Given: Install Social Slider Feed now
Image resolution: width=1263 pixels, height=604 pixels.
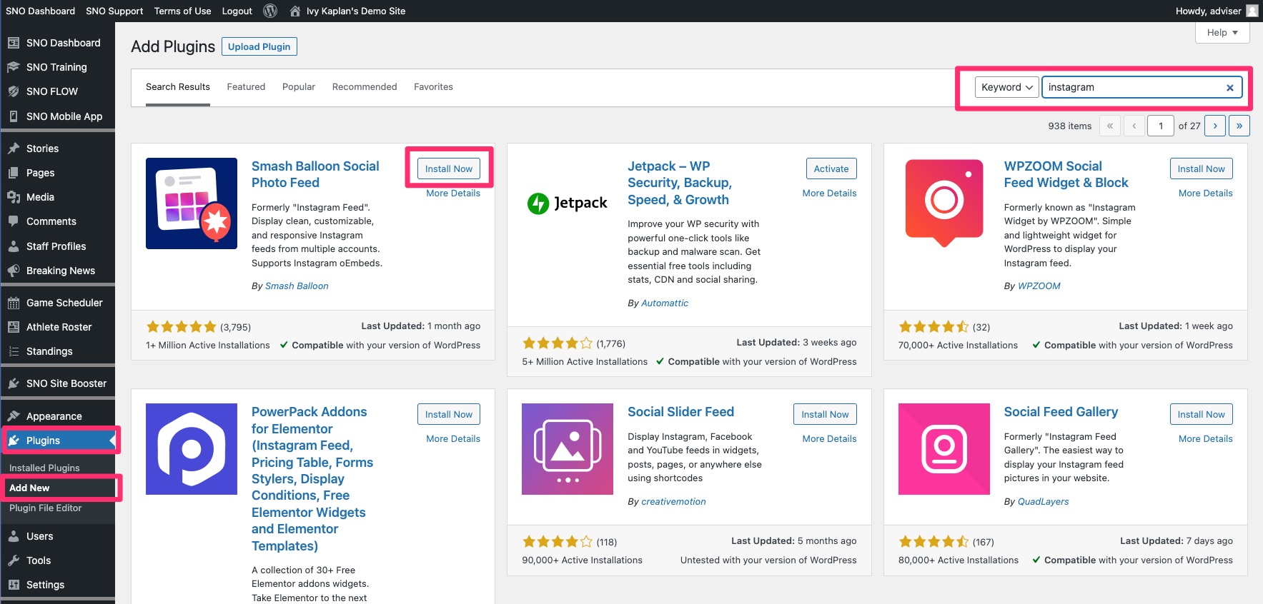Looking at the screenshot, I should tap(825, 414).
